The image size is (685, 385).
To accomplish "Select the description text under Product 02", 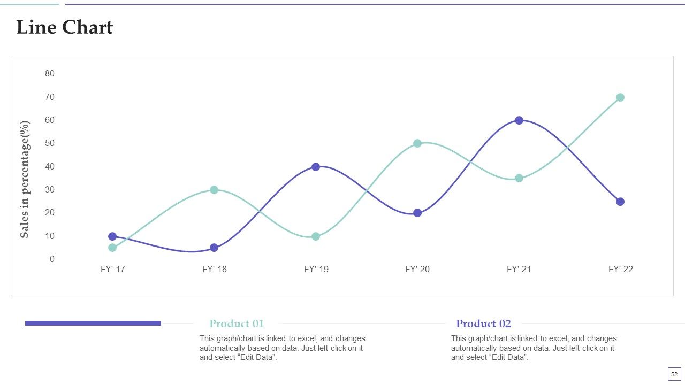I will [x=534, y=348].
